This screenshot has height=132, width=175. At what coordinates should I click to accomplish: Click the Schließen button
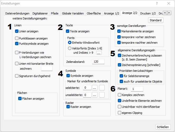click(x=163, y=127)
